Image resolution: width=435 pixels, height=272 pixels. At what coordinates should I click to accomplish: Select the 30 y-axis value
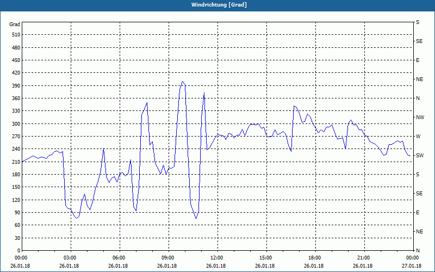[x=17, y=238]
